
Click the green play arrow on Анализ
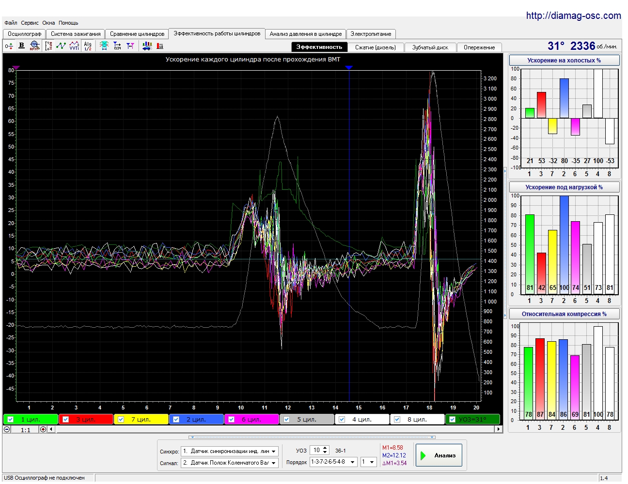coord(424,455)
